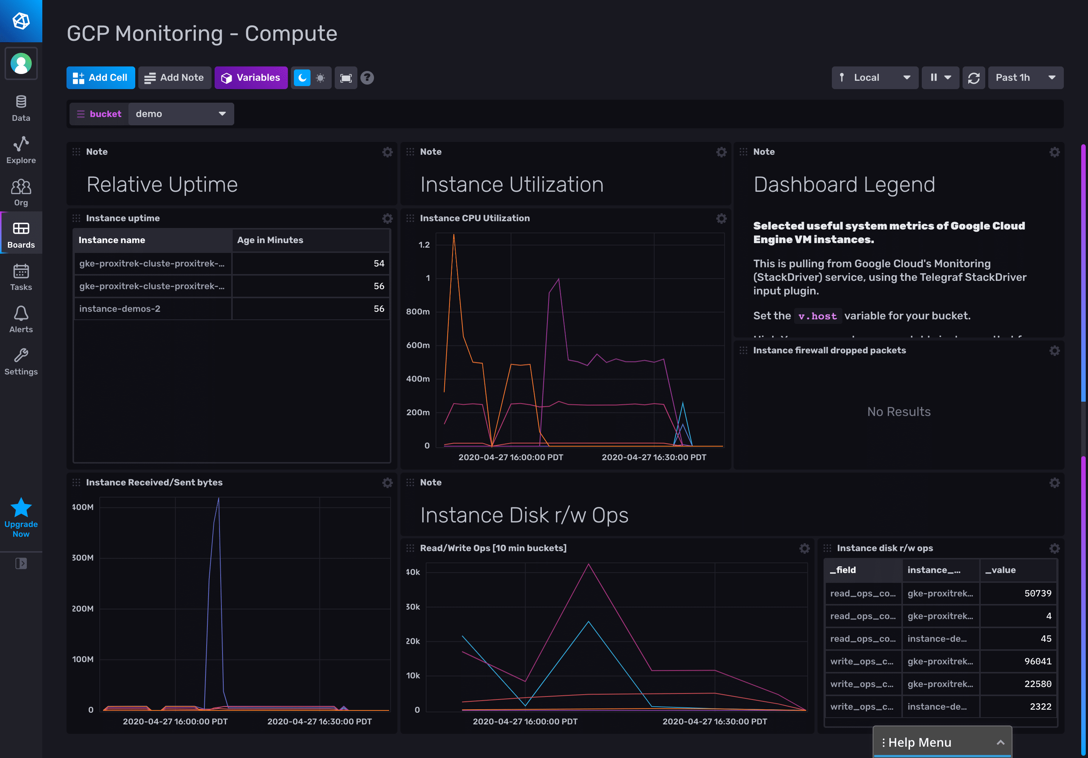Open gear menu of Instance CPU Utilization cell
The height and width of the screenshot is (758, 1088).
tap(721, 218)
